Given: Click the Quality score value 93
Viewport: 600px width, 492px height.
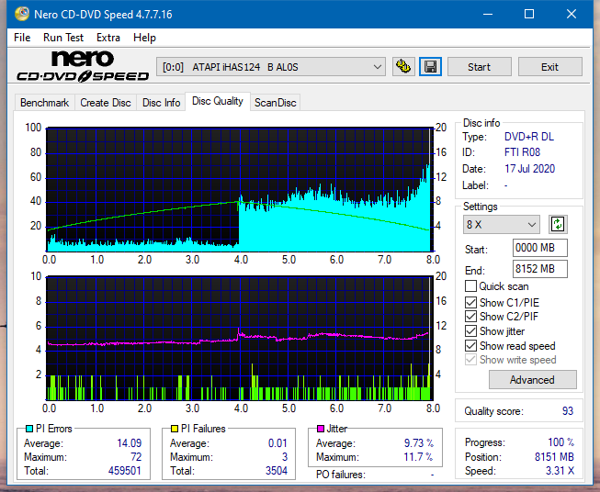Looking at the screenshot, I should (x=568, y=411).
